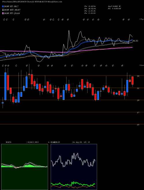Click the '<Tops' label at the right edge

[141, 19]
